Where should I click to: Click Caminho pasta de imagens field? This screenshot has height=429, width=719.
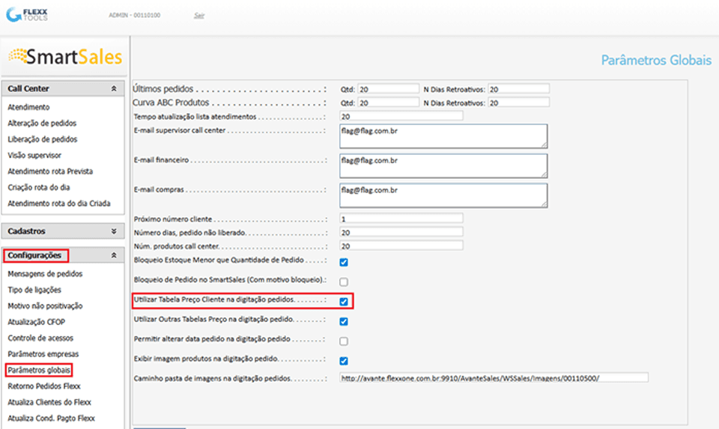point(494,378)
